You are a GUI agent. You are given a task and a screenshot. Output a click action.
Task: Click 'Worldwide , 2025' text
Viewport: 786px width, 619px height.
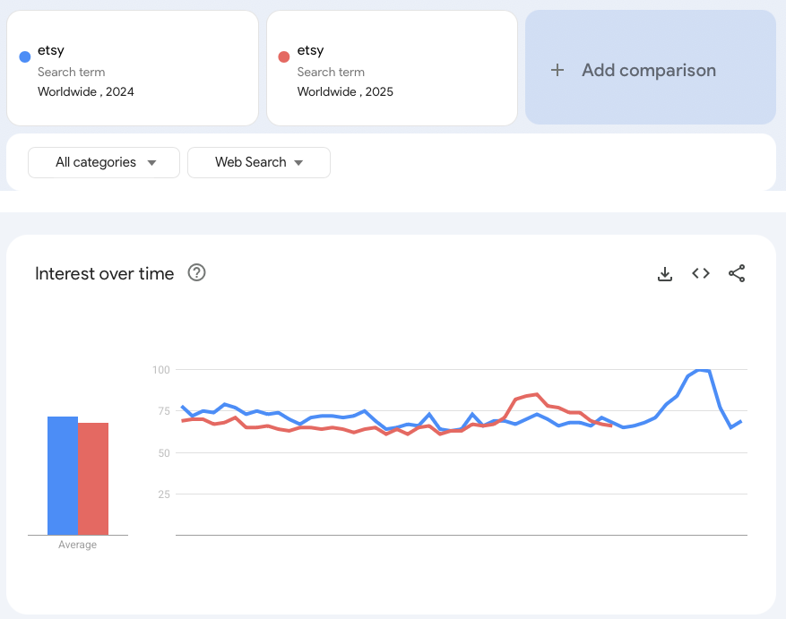point(345,91)
